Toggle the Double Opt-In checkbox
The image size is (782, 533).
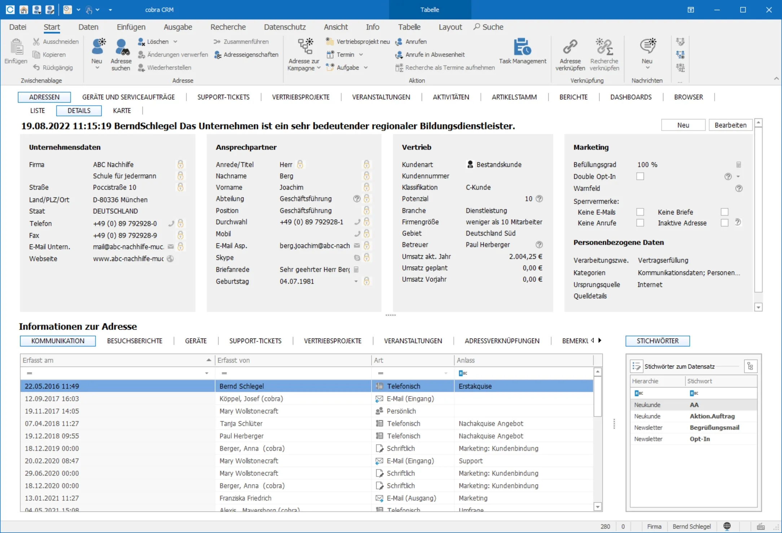tap(640, 177)
